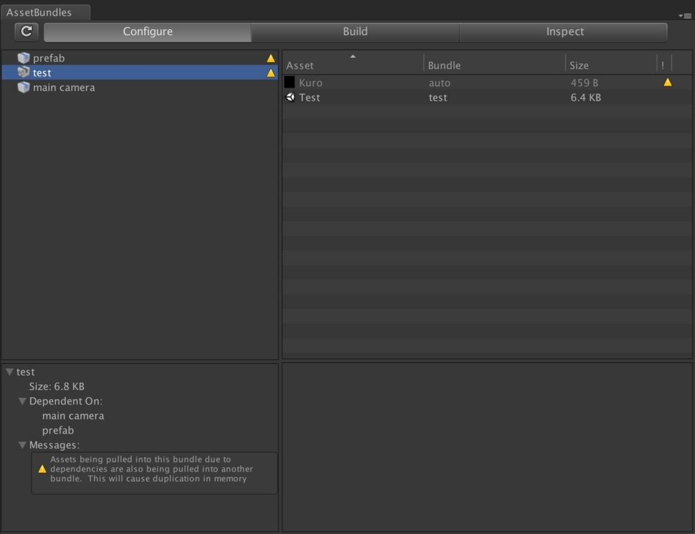
Task: Select the AssetBundles window tab
Action: tap(45, 12)
